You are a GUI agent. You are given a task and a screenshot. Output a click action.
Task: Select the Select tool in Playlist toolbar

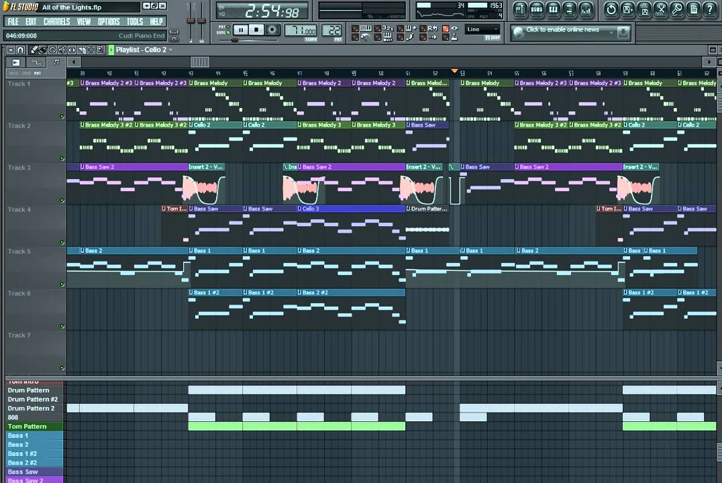click(91, 50)
